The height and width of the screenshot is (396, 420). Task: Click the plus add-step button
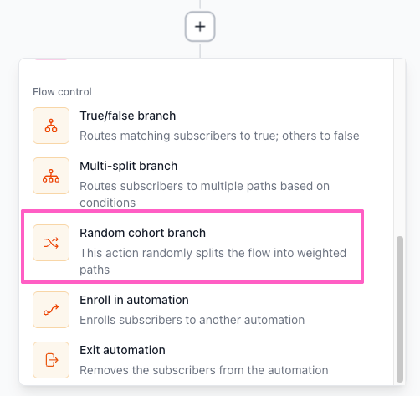200,27
